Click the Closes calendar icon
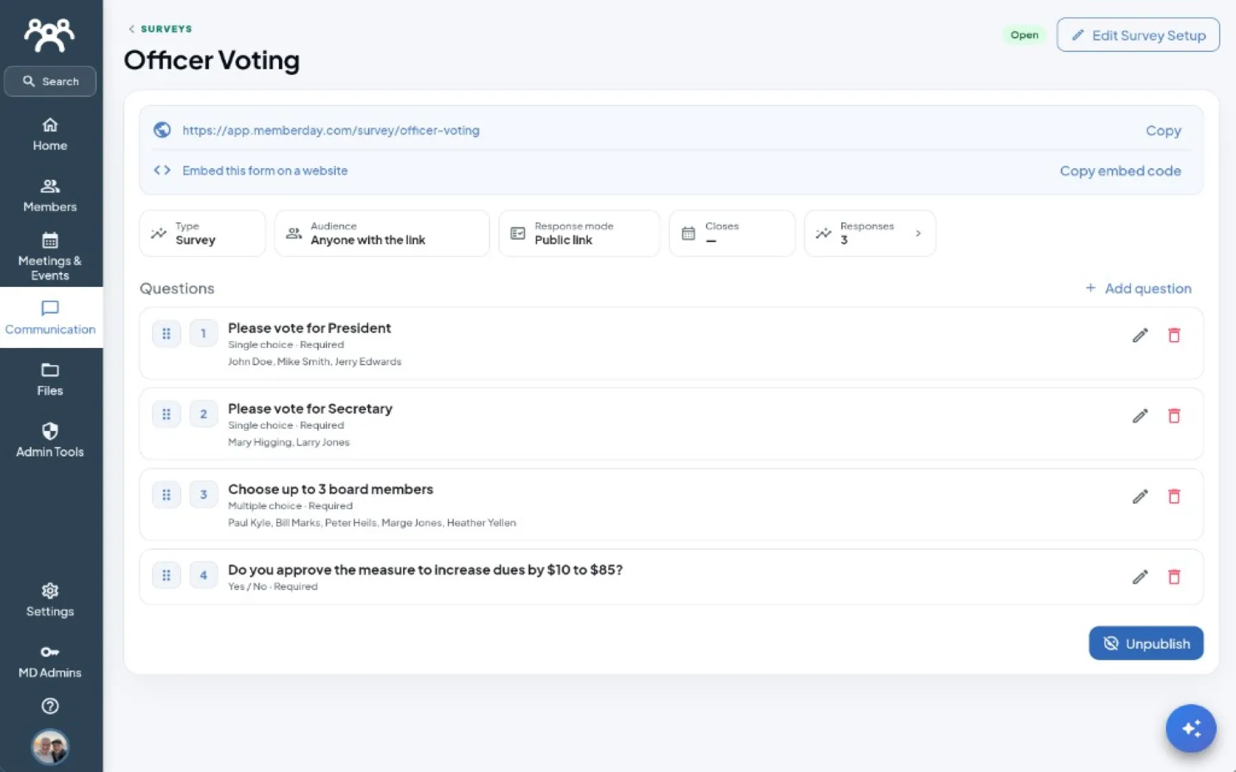1236x772 pixels. pos(688,233)
